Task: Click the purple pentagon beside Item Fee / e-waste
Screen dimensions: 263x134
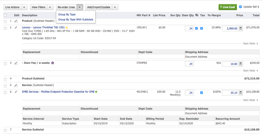Action: (x=53, y=63)
